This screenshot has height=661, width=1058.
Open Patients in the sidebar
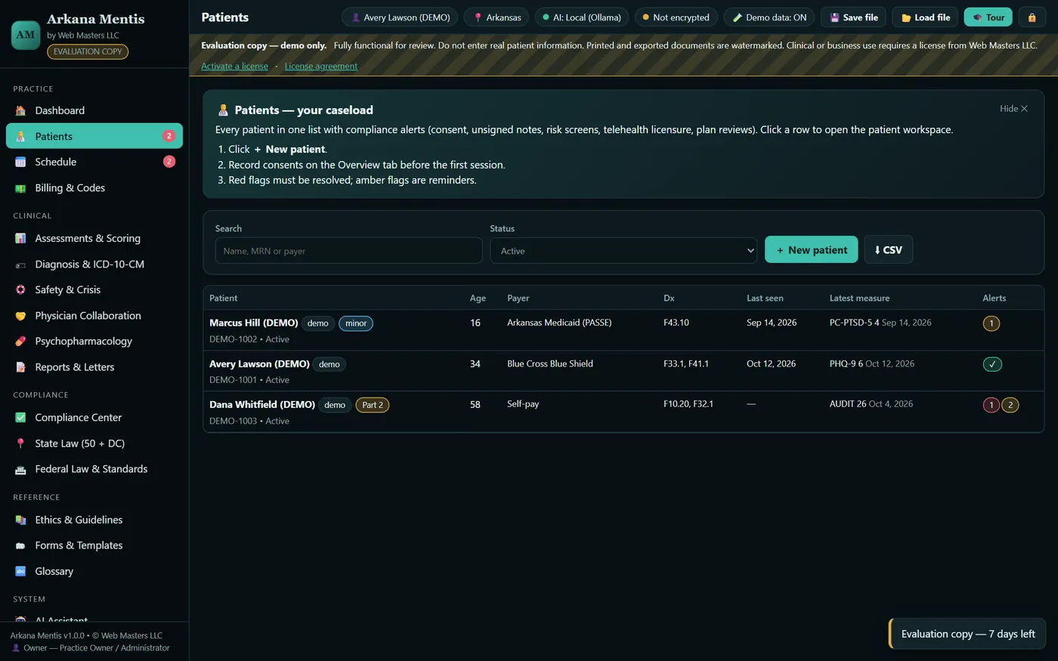pos(94,136)
